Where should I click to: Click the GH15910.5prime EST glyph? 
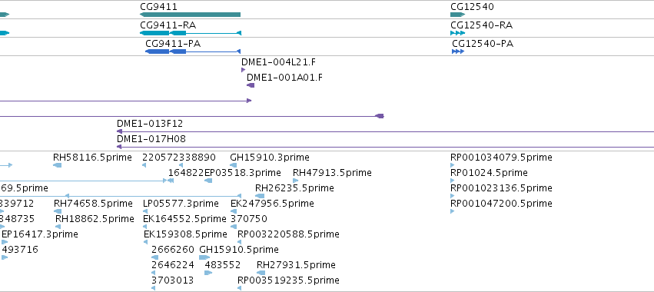204,257
